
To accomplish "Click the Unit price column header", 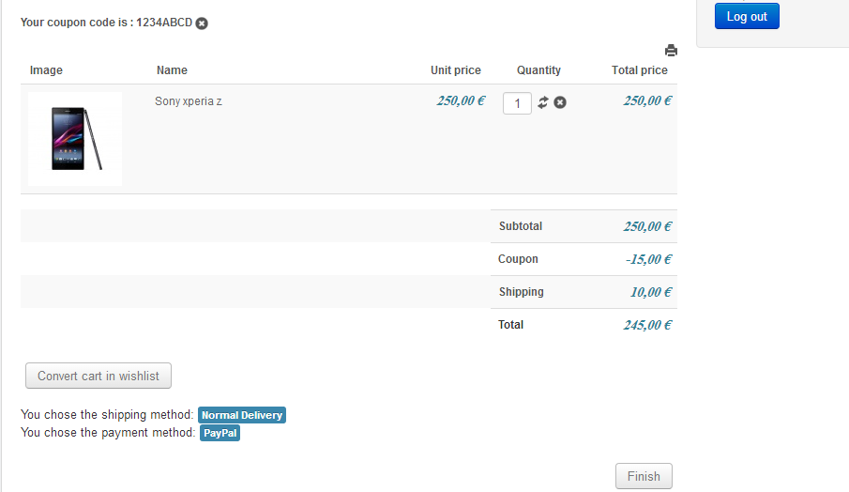I will click(x=456, y=70).
